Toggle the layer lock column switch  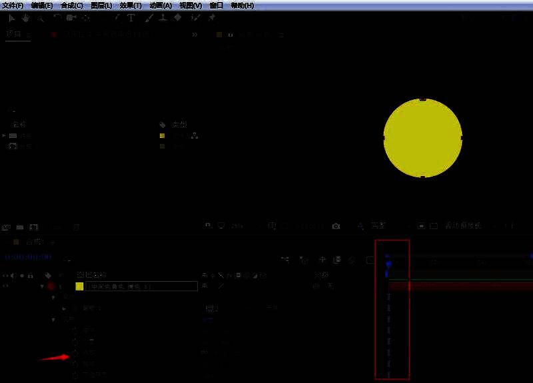coord(30,275)
